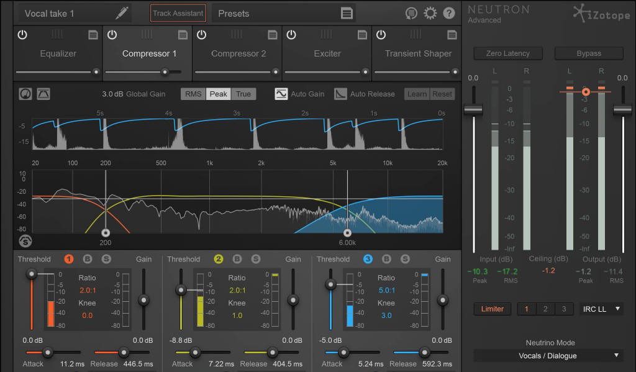The width and height of the screenshot is (636, 372).
Task: Click the band 1 Threshold slider handle
Action: click(30, 274)
